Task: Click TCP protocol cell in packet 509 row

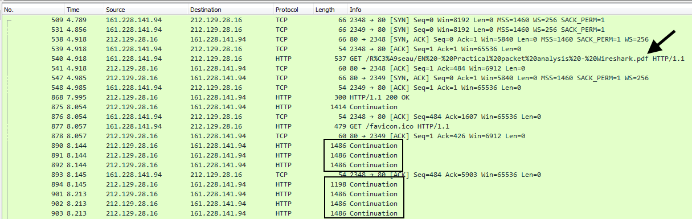Action: (281, 20)
